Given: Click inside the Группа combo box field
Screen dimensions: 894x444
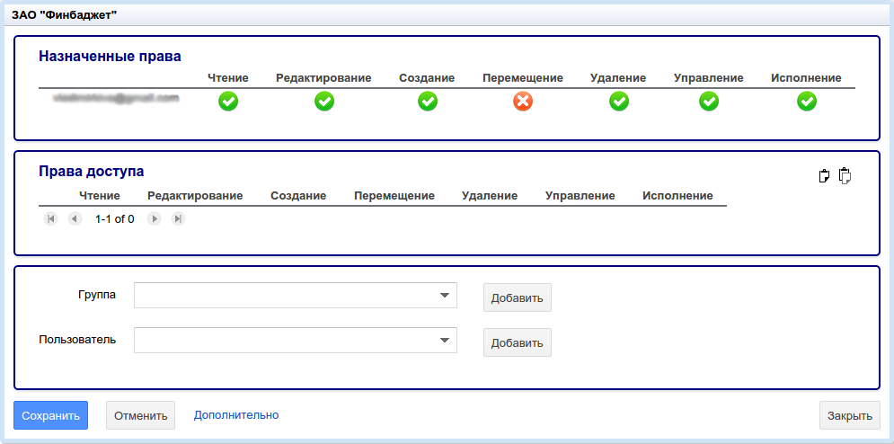Looking at the screenshot, I should point(283,296).
